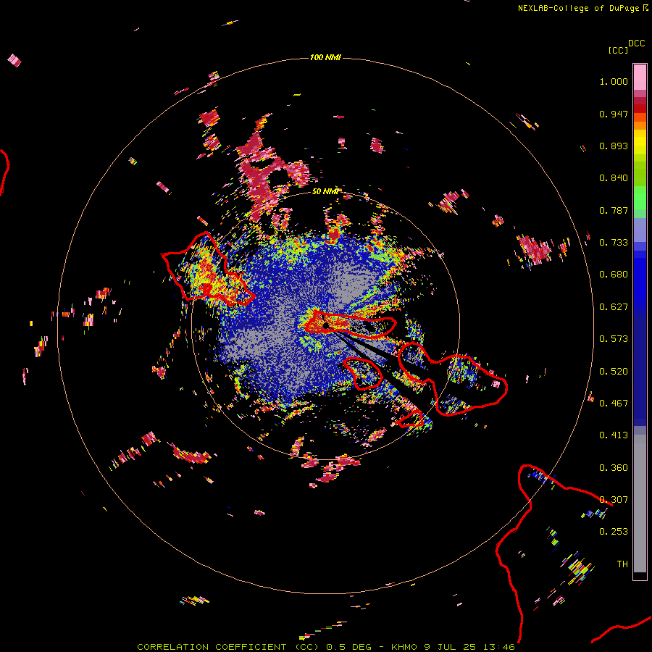Click the 0.307 scale value
Screen dimensions: 652x652
pyautogui.click(x=614, y=500)
